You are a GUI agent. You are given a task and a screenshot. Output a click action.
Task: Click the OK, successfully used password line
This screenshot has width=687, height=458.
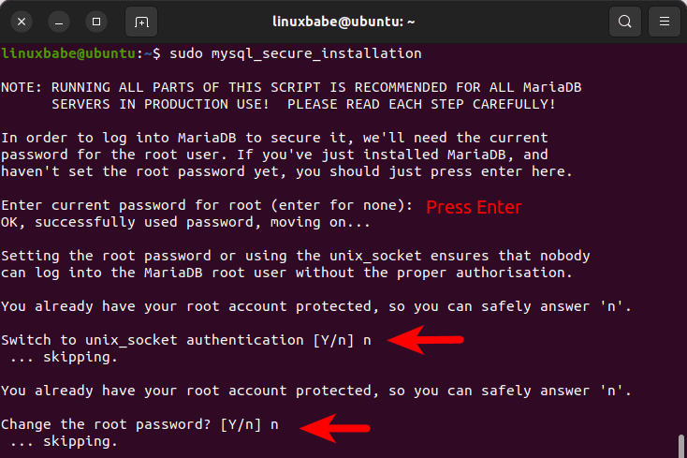[186, 222]
